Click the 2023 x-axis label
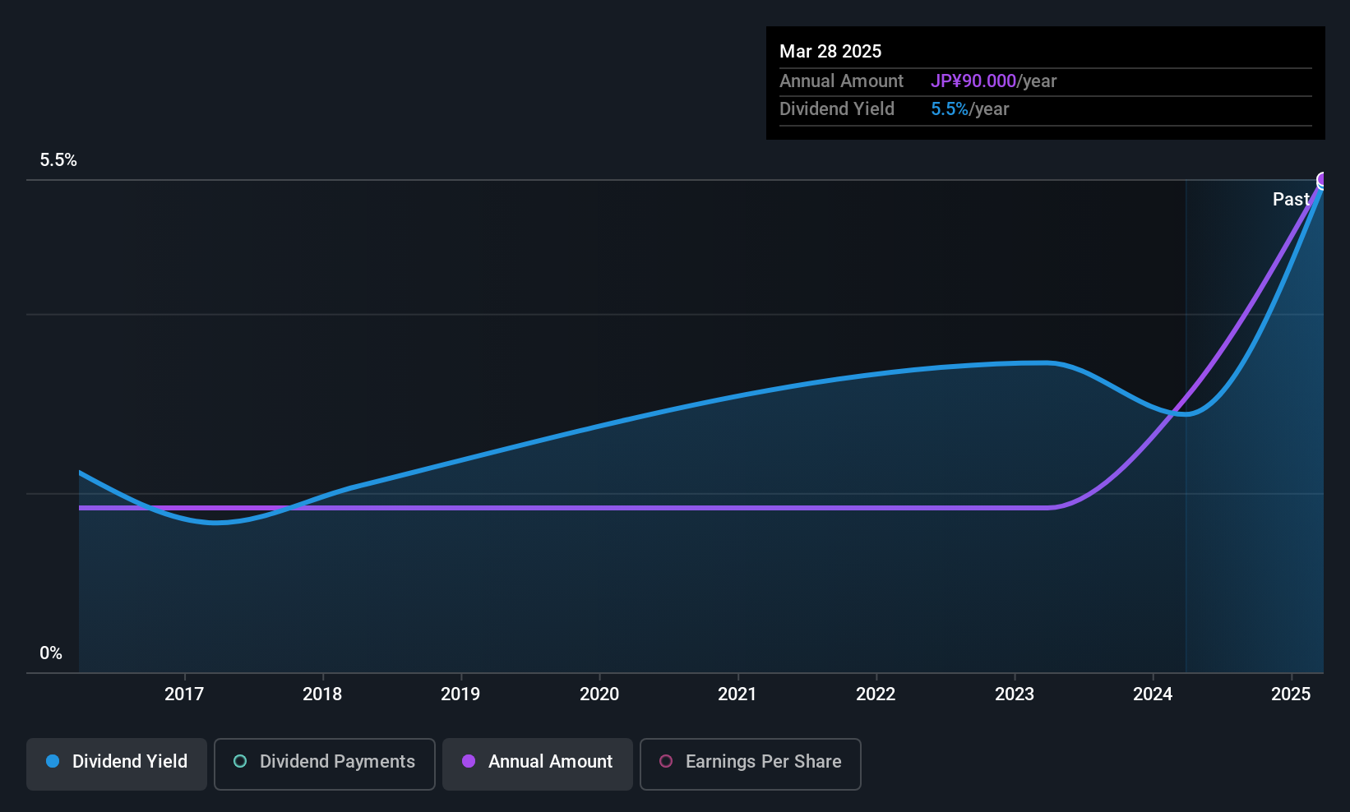The image size is (1350, 812). click(1015, 694)
